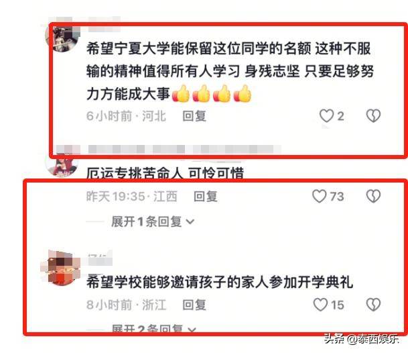The height and width of the screenshot is (353, 408).
Task: Tap broken heart on the Jiangxi comment
Action: point(373,196)
